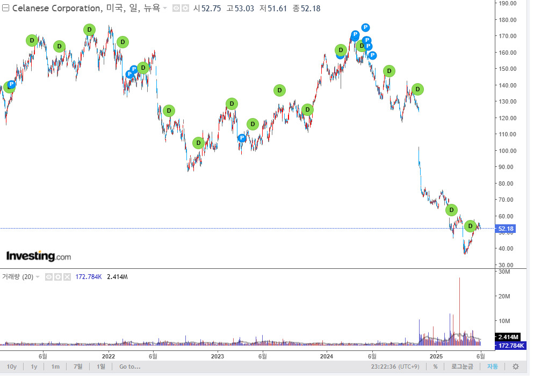The image size is (541, 381).
Task: Click the 2025 label on time axis
Action: (436, 356)
